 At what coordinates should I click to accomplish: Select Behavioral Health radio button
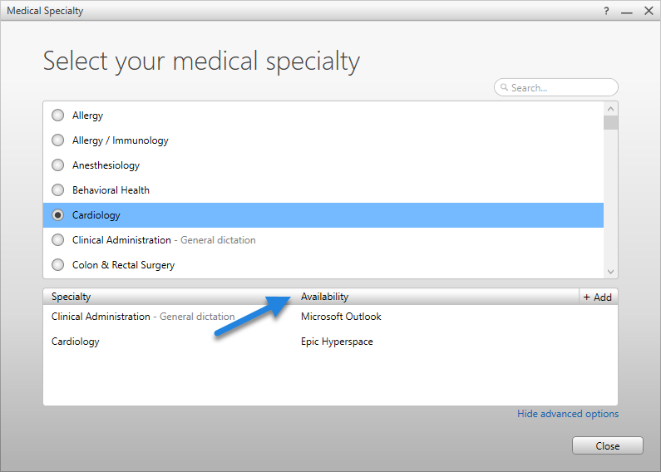[57, 190]
